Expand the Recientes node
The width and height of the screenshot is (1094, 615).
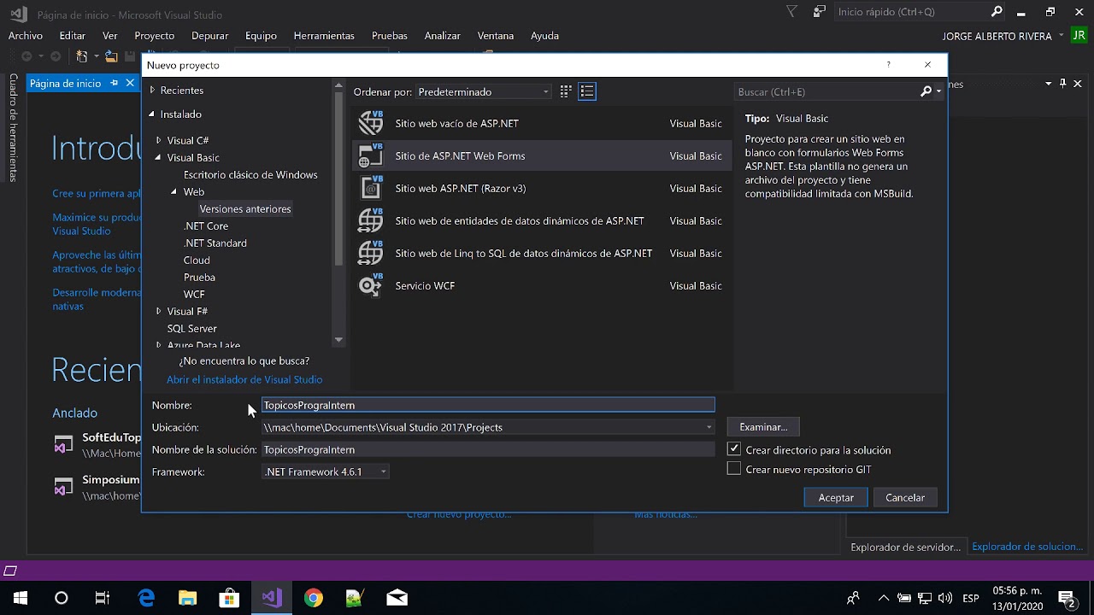click(x=152, y=90)
